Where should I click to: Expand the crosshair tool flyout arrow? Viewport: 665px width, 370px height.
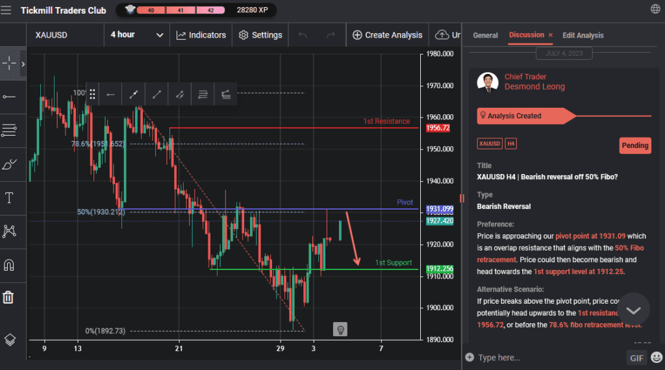coord(23,64)
